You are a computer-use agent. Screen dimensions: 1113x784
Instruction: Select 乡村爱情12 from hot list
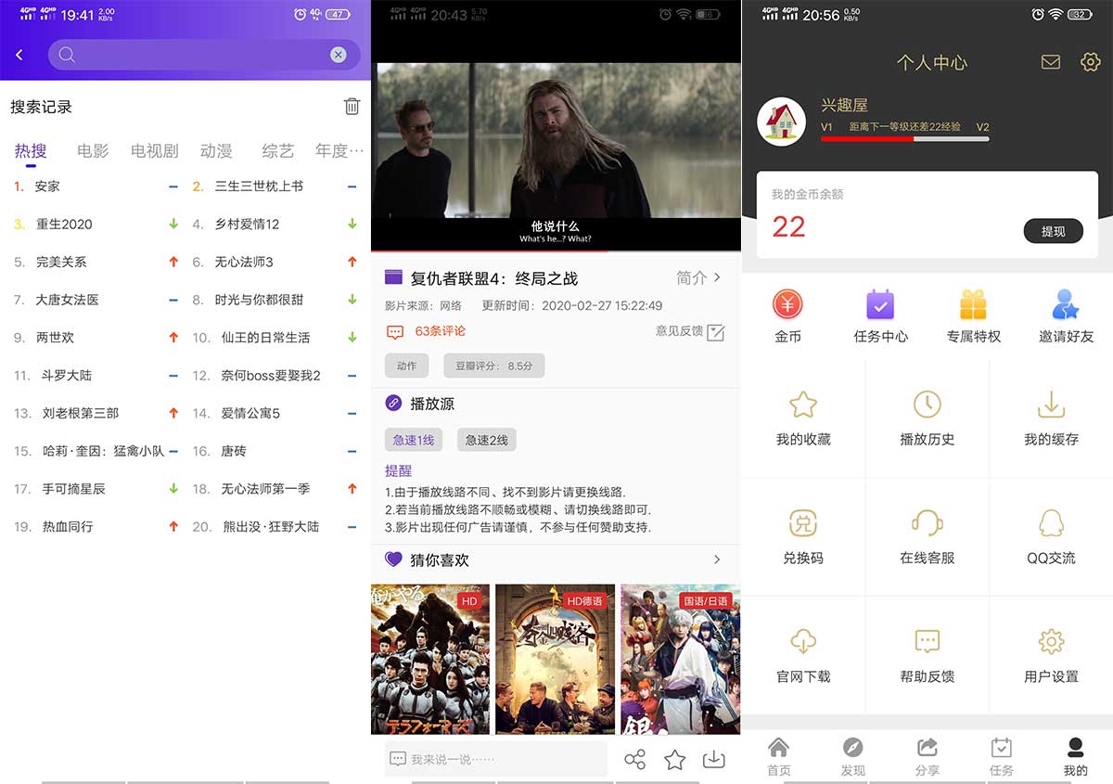pos(247,225)
